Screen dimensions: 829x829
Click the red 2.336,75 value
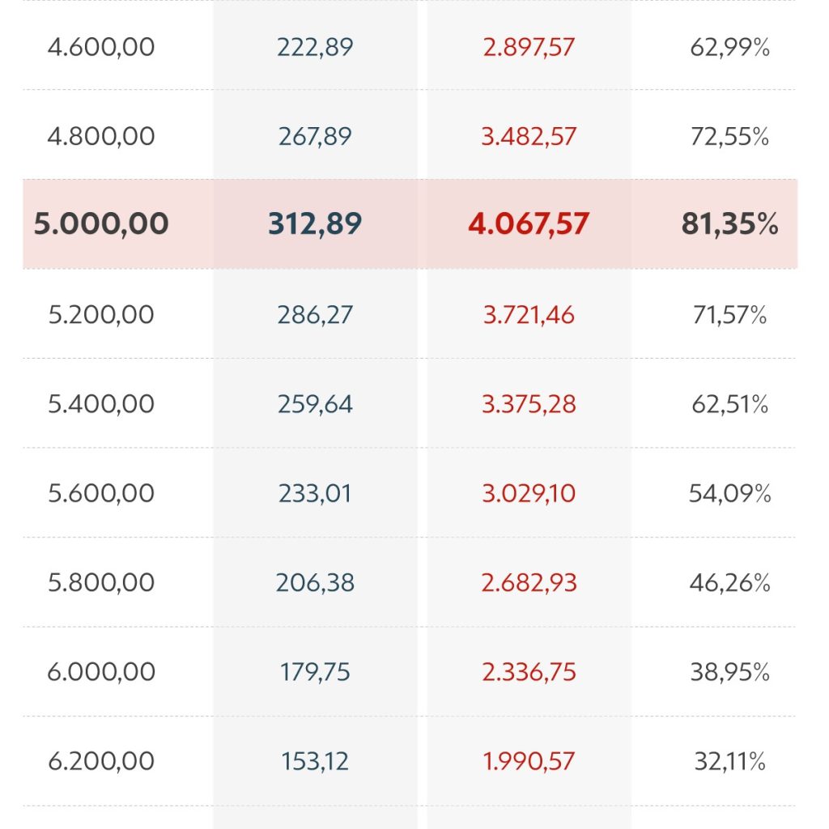[529, 672]
